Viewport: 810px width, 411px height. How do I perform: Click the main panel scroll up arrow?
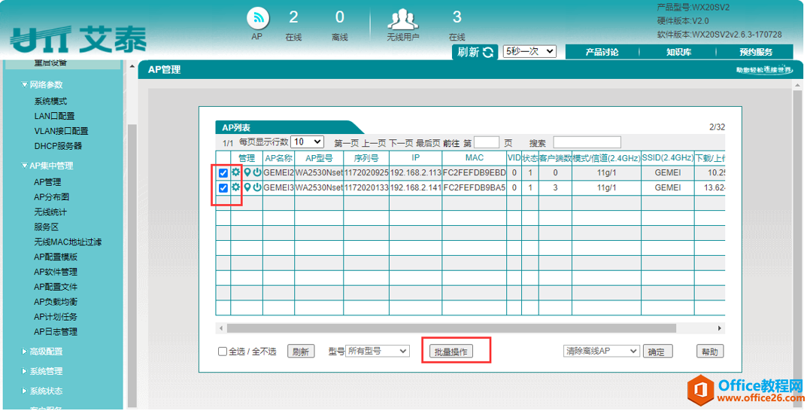(x=799, y=85)
